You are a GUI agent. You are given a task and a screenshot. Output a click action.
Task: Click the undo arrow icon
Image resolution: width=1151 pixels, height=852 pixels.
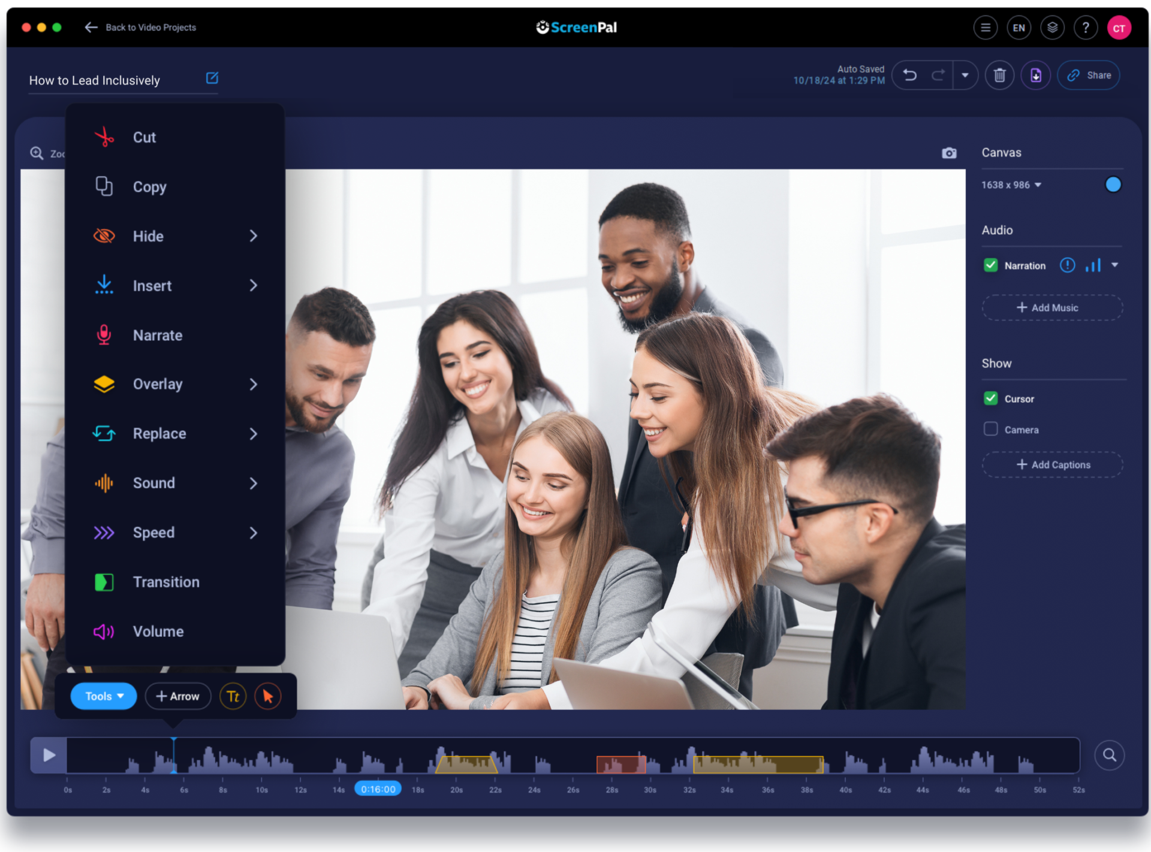click(x=910, y=75)
